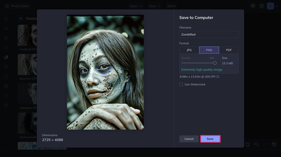
Task: Expand the Save dropdown in top bar
Action: coord(154,6)
